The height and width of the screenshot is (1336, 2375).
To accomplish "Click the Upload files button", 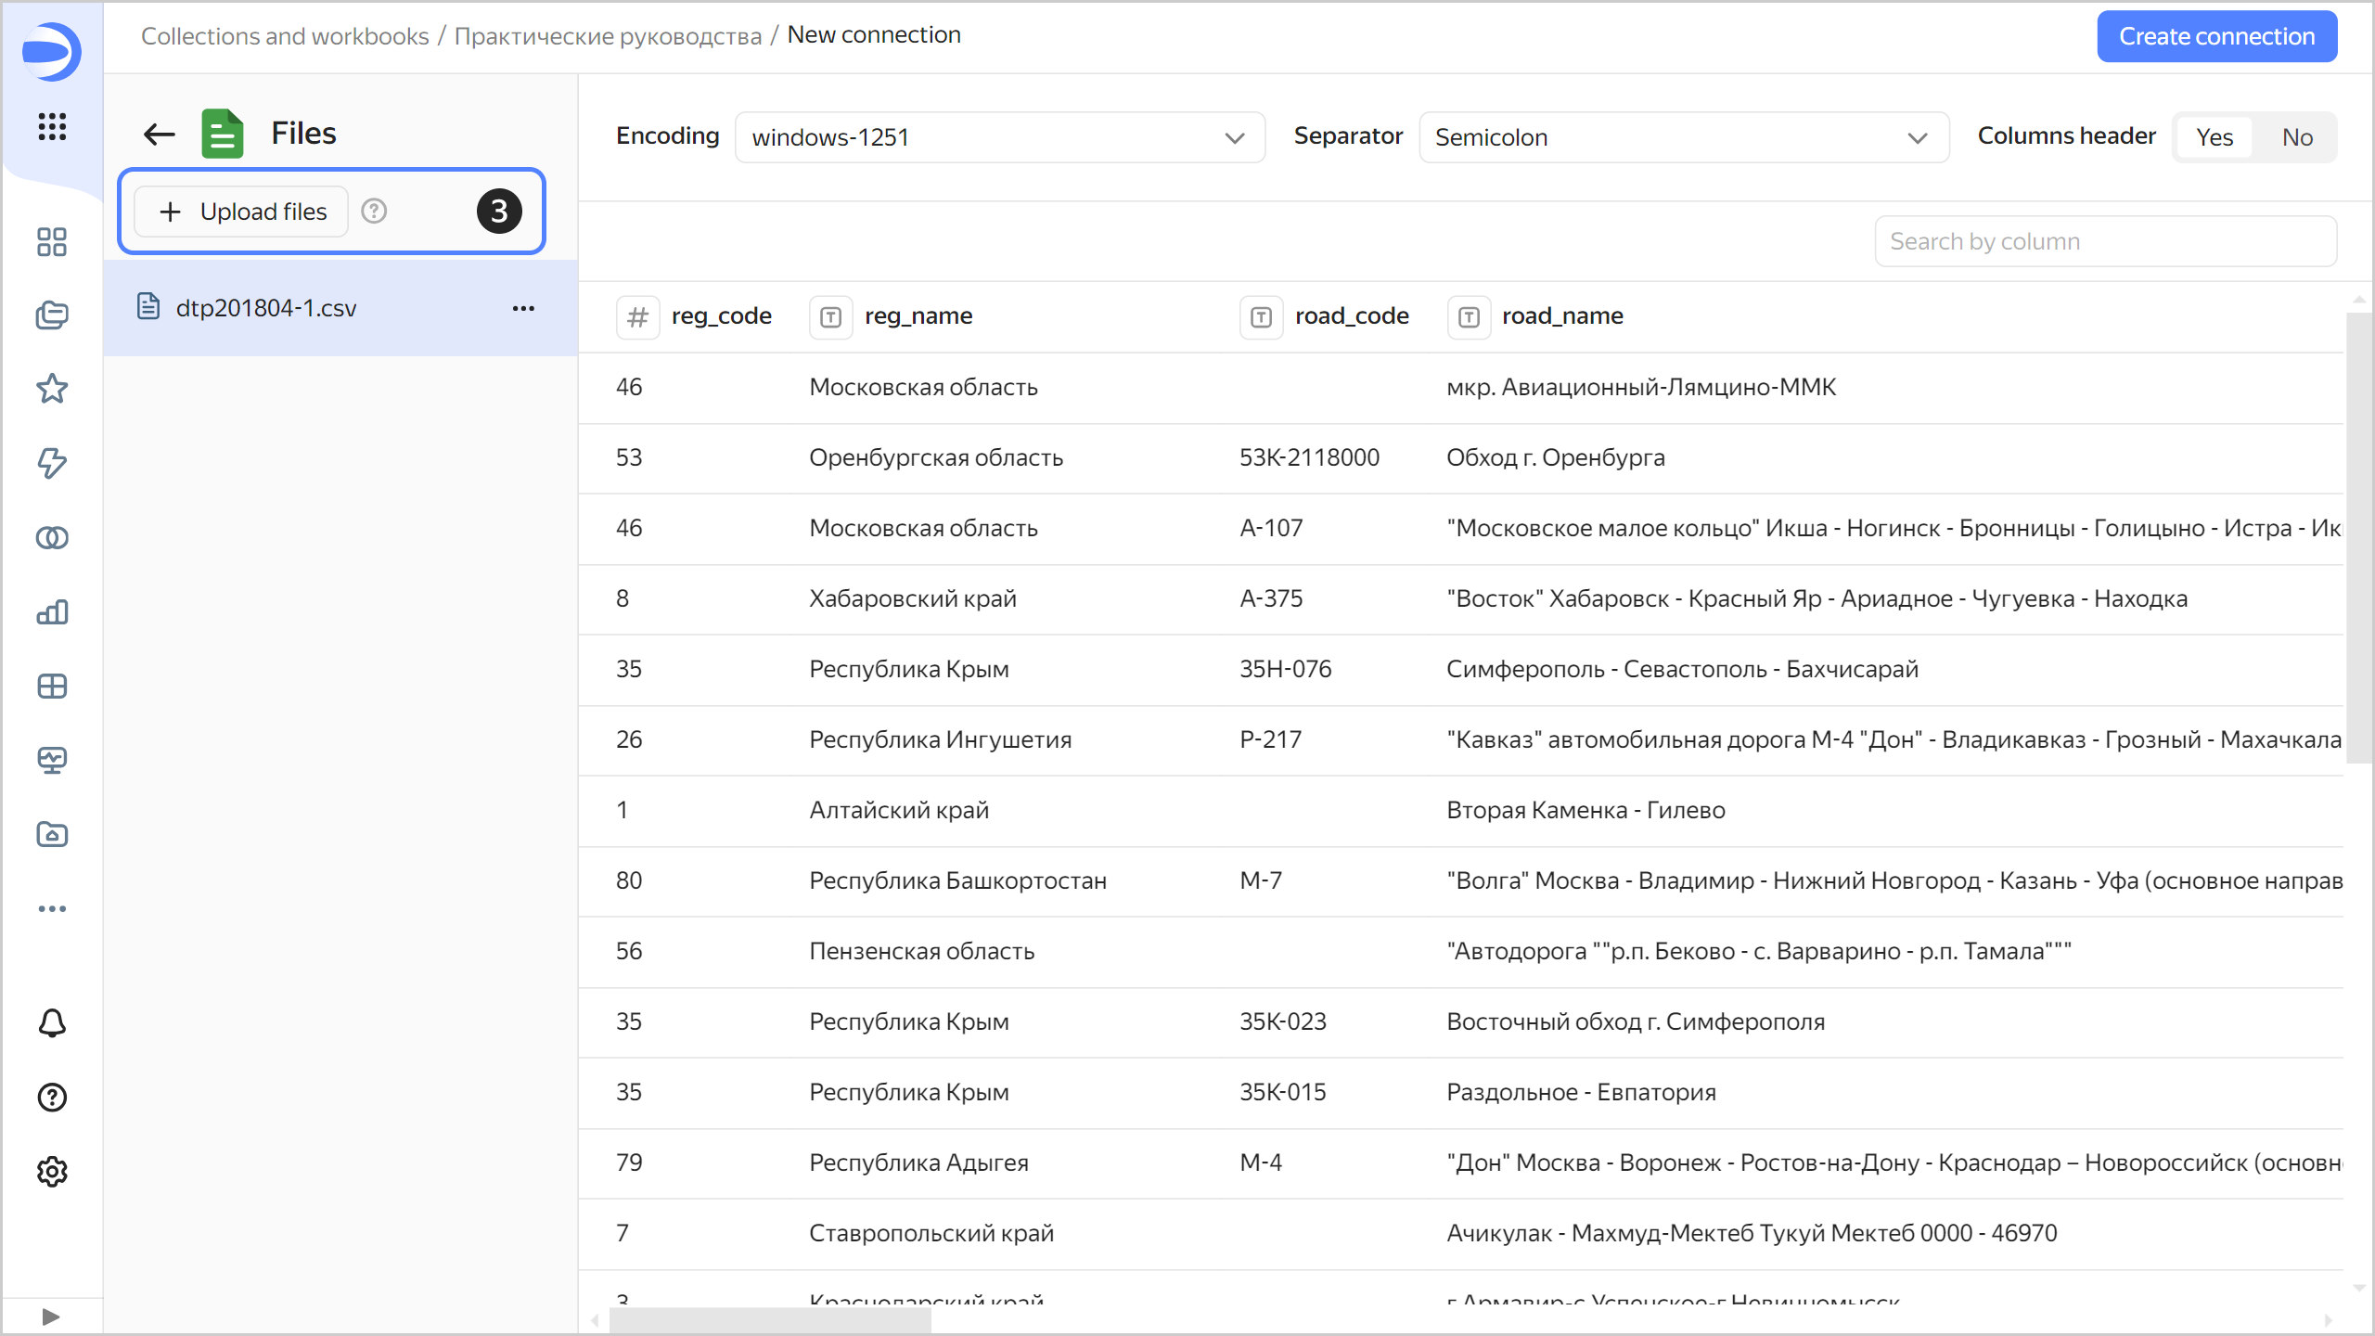I will tap(242, 212).
